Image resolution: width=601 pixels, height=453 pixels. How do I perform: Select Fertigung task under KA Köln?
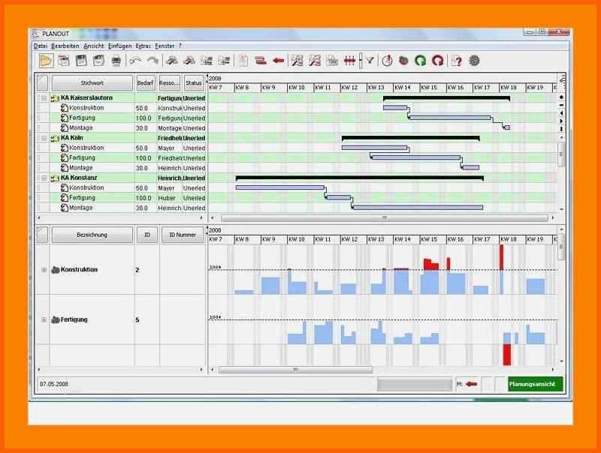[x=82, y=157]
